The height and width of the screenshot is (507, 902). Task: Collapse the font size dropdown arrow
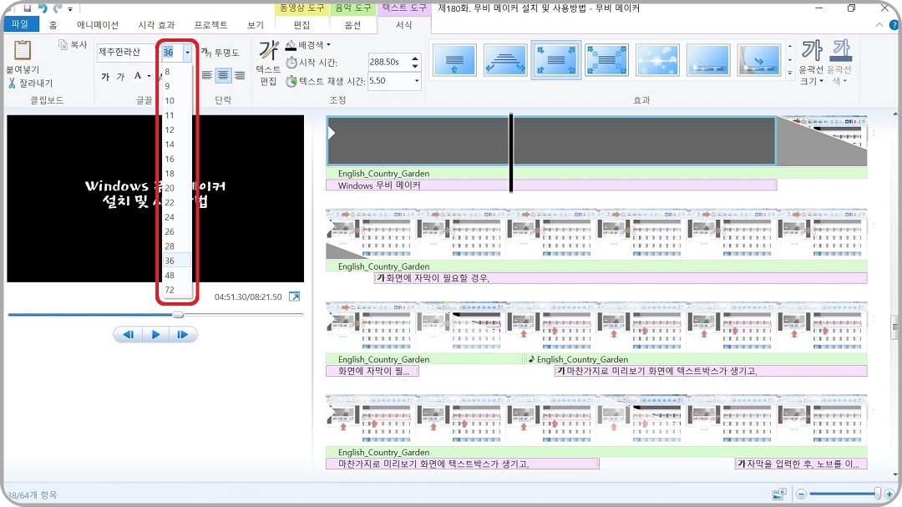188,53
